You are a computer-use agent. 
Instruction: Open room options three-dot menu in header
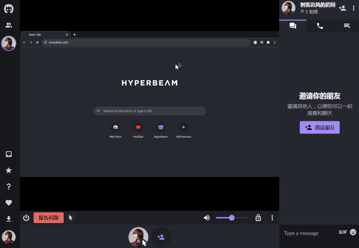(x=354, y=8)
